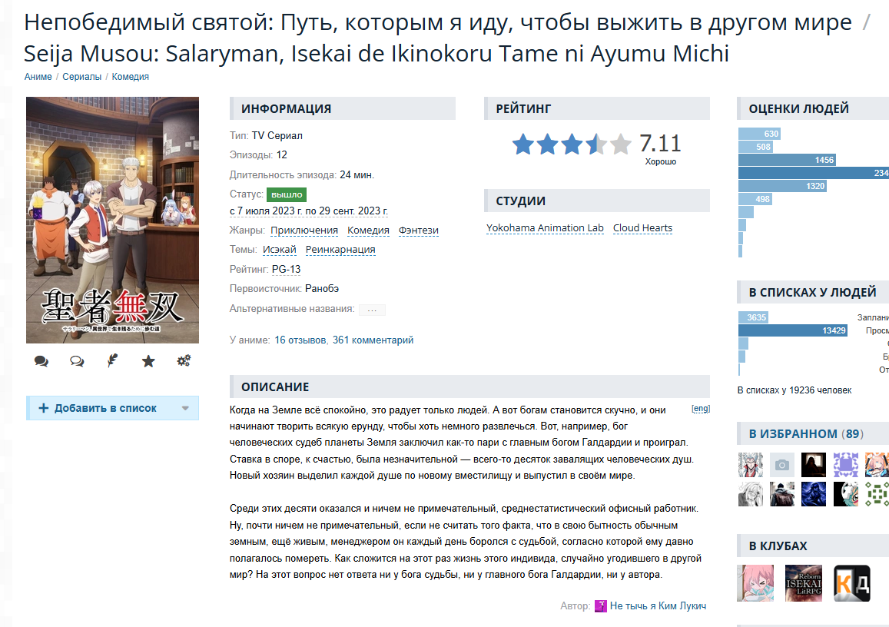Expand the Добавить в список dropdown arrow
Viewport: 889px width, 627px height.
(x=185, y=408)
